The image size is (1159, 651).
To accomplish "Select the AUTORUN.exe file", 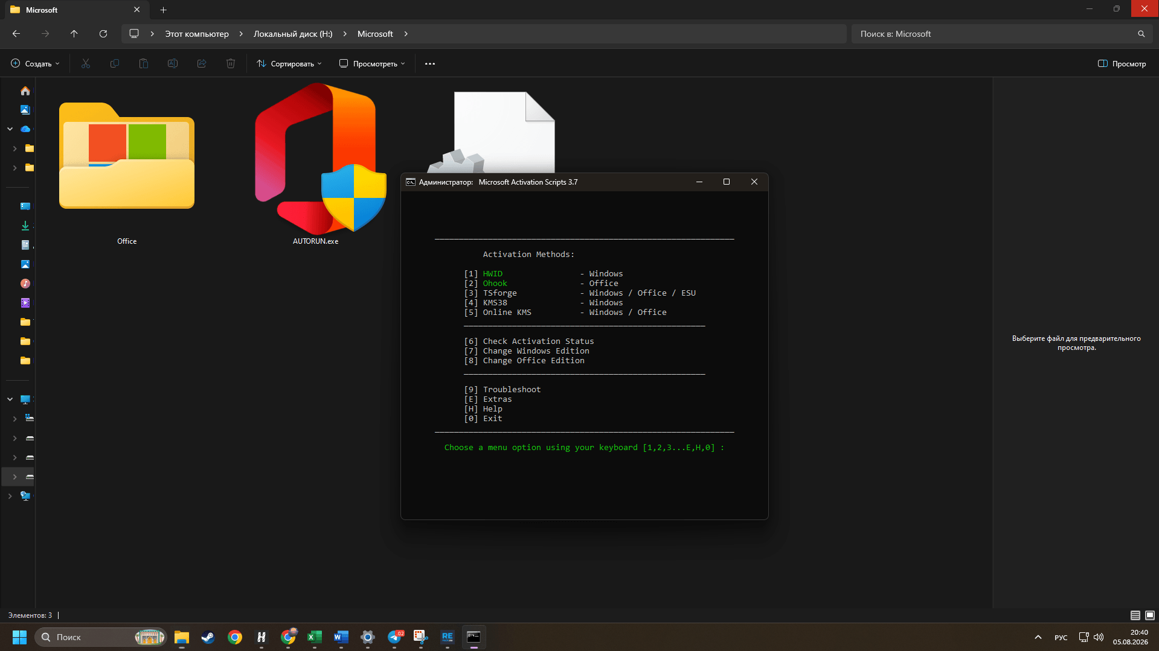I will [x=316, y=165].
